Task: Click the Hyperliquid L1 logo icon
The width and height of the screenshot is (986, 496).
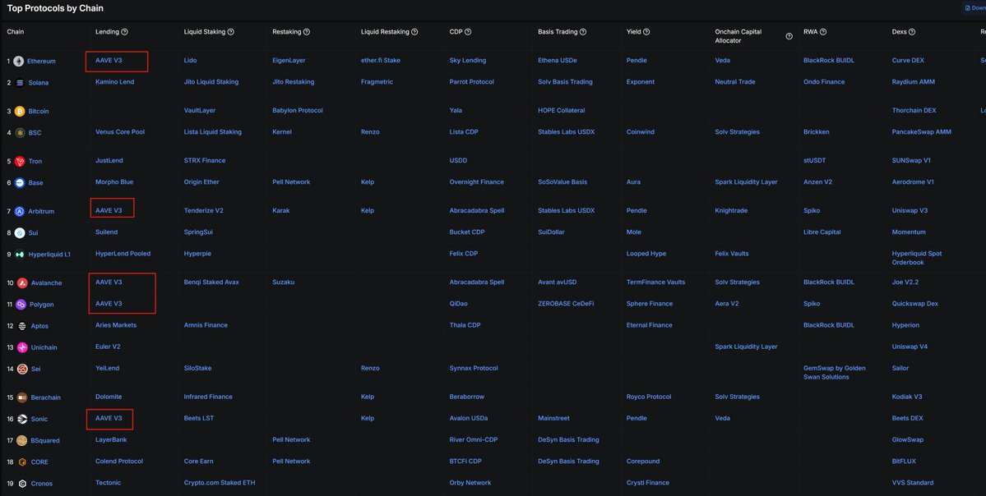Action: [20, 255]
